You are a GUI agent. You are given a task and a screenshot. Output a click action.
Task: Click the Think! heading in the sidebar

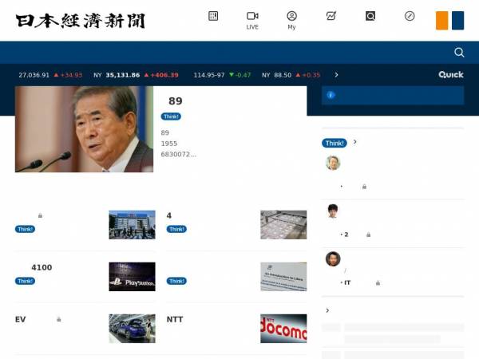click(335, 143)
